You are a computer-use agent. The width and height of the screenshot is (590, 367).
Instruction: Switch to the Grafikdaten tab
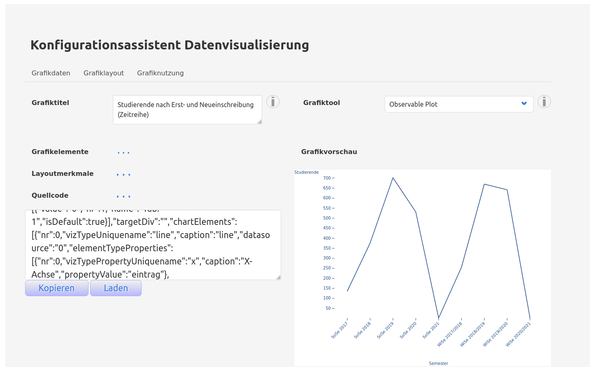pos(51,73)
